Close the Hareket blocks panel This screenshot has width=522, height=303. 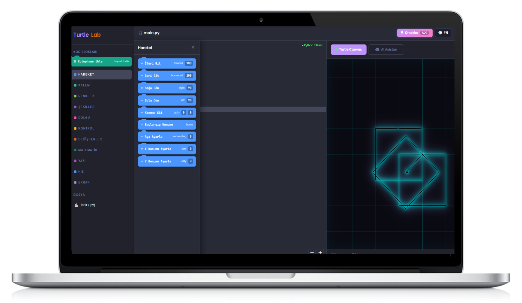193,47
